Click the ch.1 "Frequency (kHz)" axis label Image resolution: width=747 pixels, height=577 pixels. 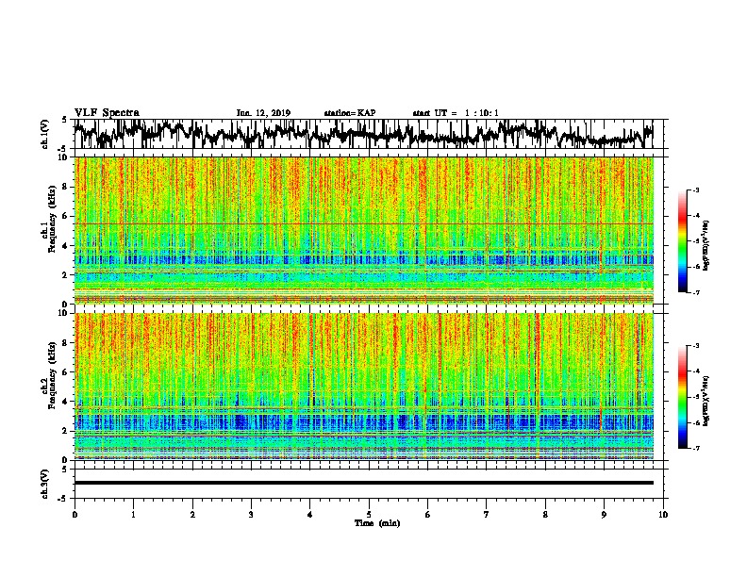pos(52,219)
